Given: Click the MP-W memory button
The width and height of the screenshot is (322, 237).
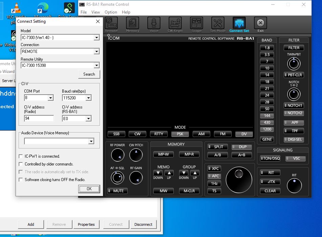Looking at the screenshot, I should (x=164, y=154).
